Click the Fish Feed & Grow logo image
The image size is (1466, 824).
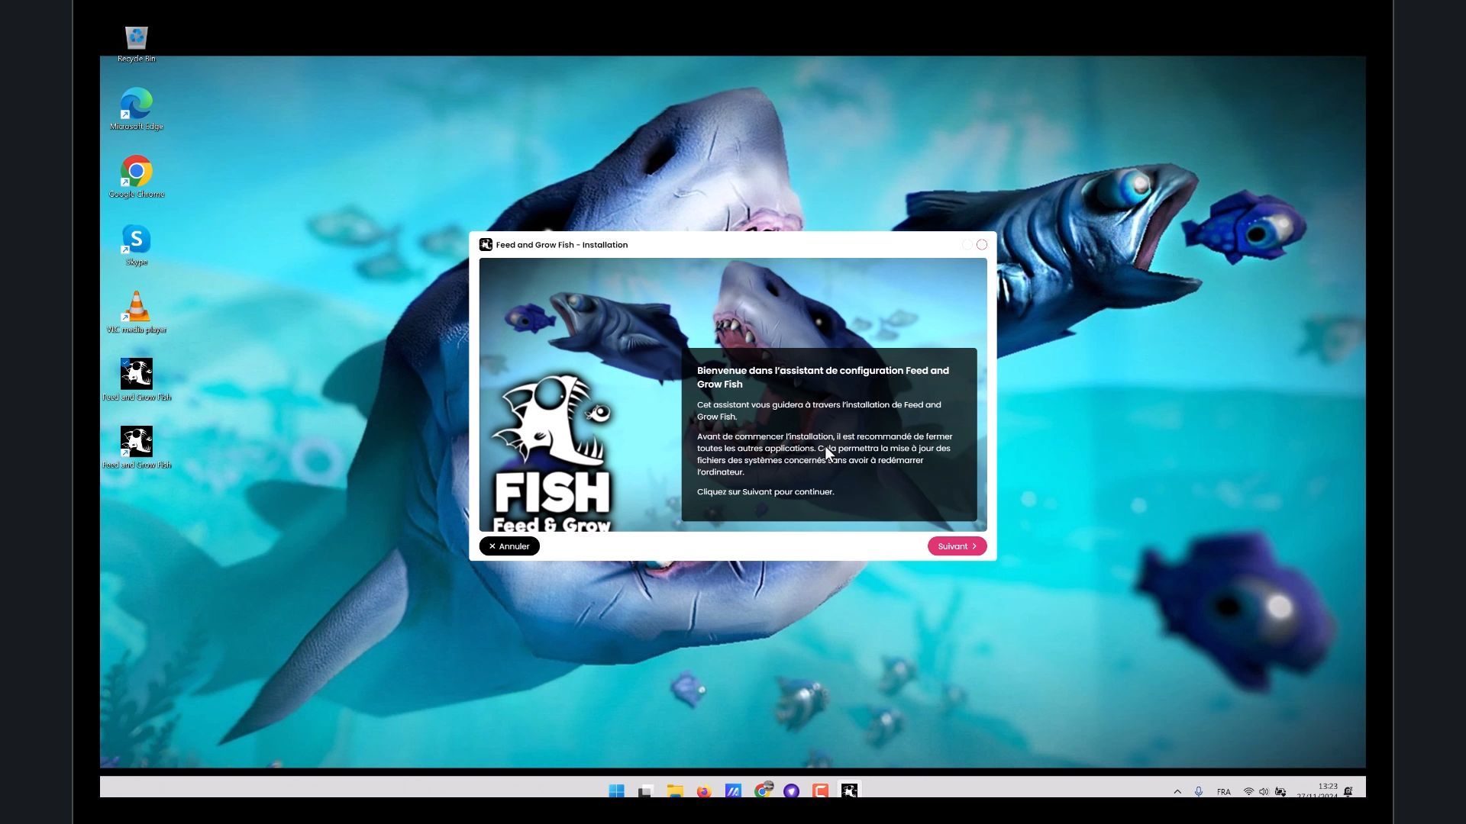coord(552,452)
